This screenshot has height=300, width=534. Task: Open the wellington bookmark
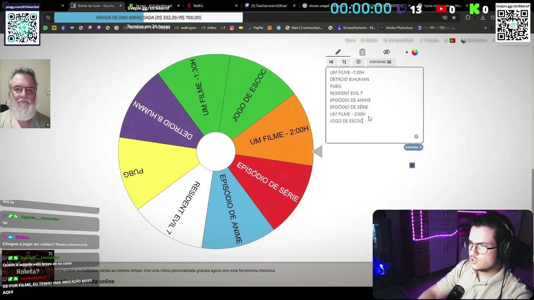pyautogui.click(x=186, y=28)
